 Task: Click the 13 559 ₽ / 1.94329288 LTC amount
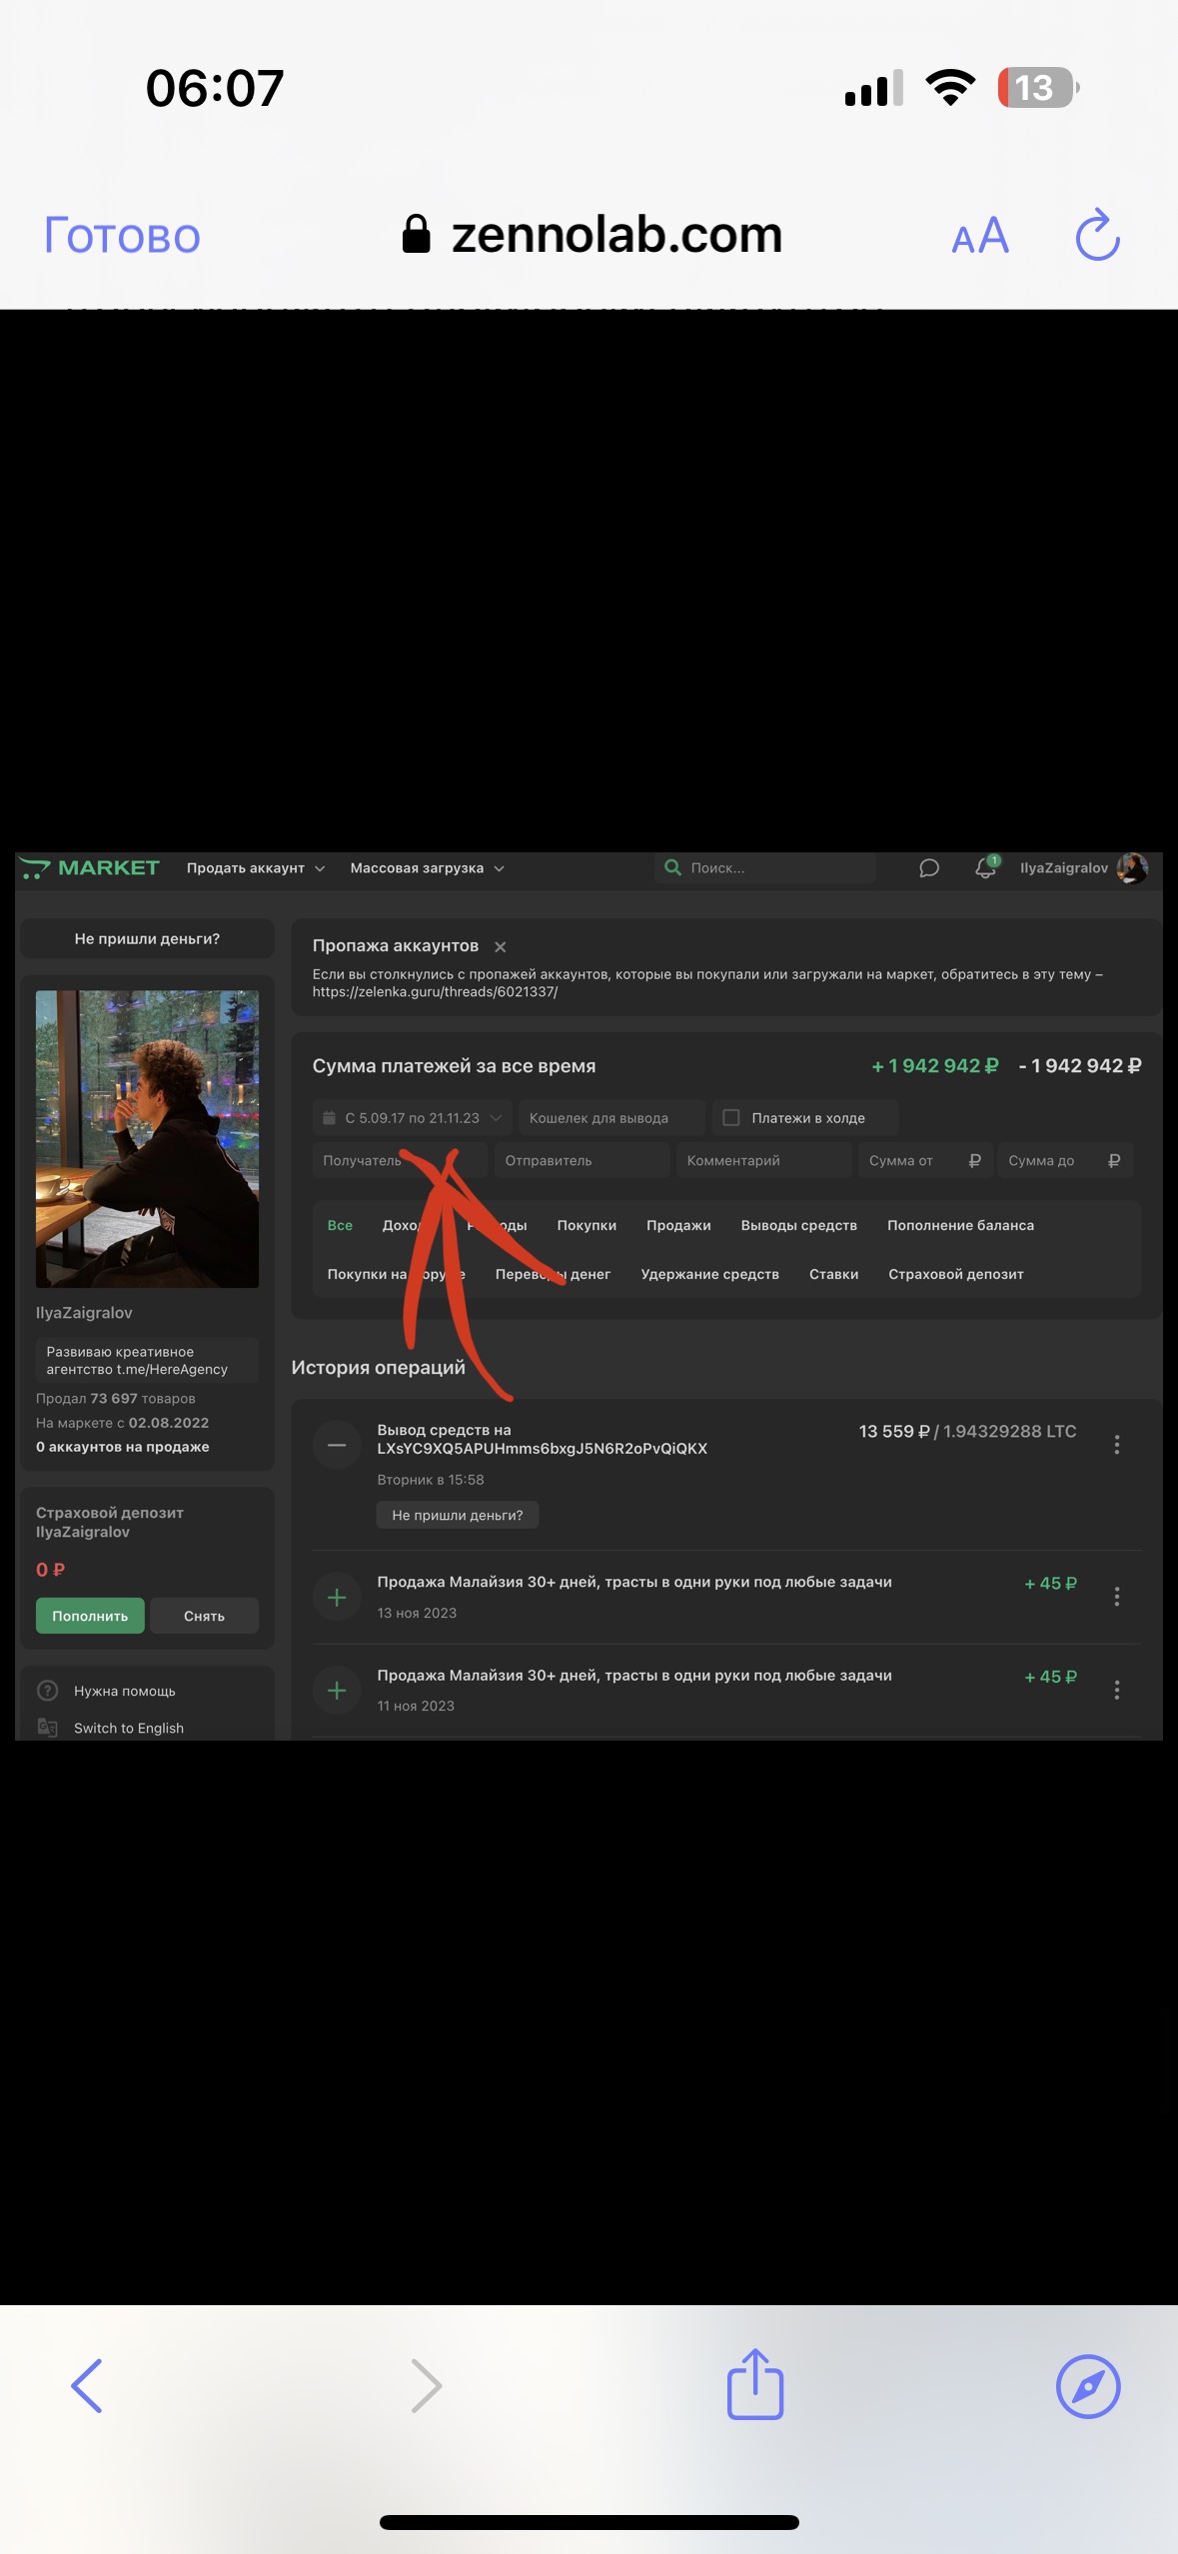pyautogui.click(x=967, y=1431)
